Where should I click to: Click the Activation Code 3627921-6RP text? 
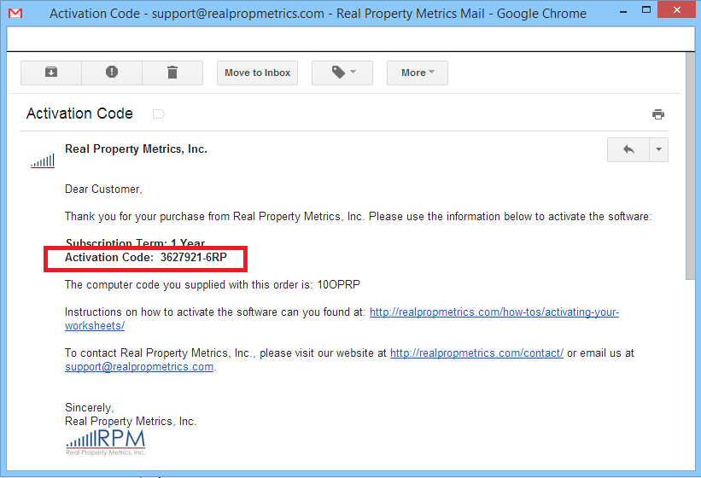point(146,257)
